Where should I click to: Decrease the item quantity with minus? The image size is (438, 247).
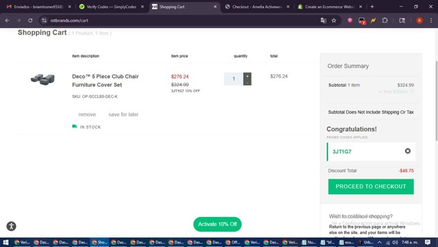pyautogui.click(x=247, y=83)
